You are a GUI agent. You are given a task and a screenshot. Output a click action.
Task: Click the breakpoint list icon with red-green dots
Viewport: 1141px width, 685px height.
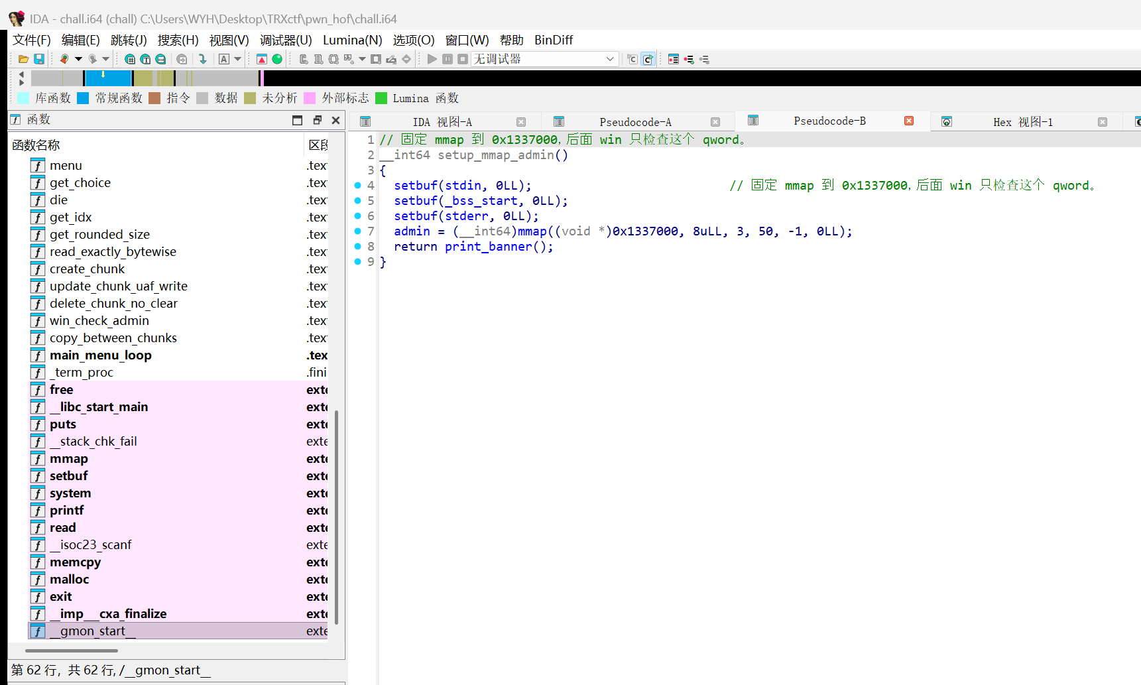(x=689, y=59)
